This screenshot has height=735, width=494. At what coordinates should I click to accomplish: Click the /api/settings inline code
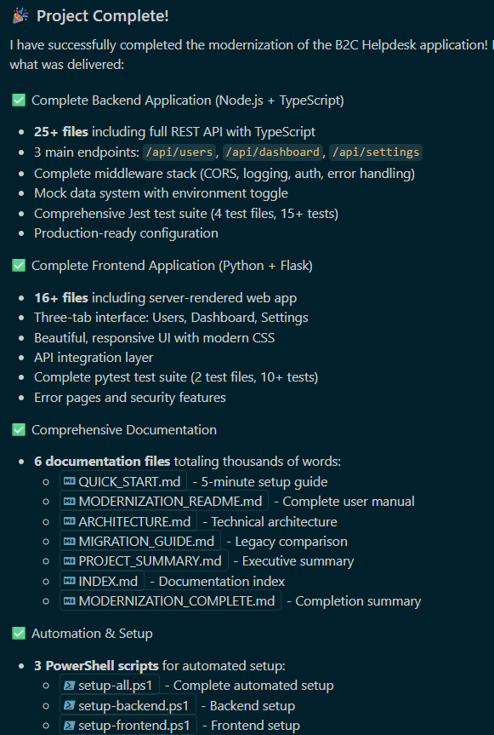(x=376, y=152)
